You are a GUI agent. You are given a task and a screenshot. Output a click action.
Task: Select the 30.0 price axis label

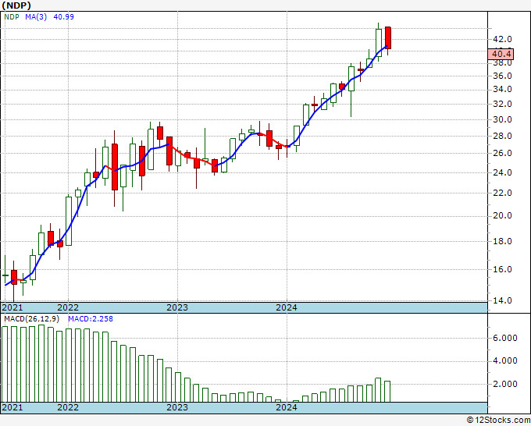point(502,120)
